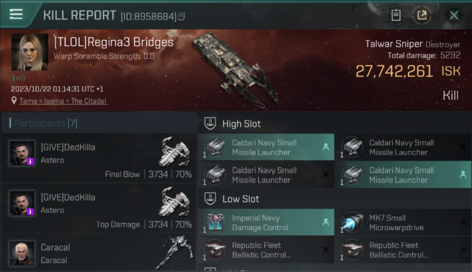Select first Caldari Navy Small Missile Launcher
The width and height of the screenshot is (472, 272).
pos(266,147)
